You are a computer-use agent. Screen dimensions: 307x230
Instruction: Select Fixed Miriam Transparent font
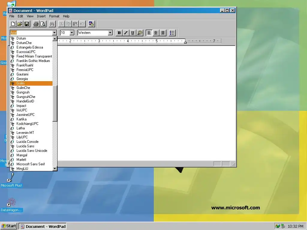click(x=31, y=56)
